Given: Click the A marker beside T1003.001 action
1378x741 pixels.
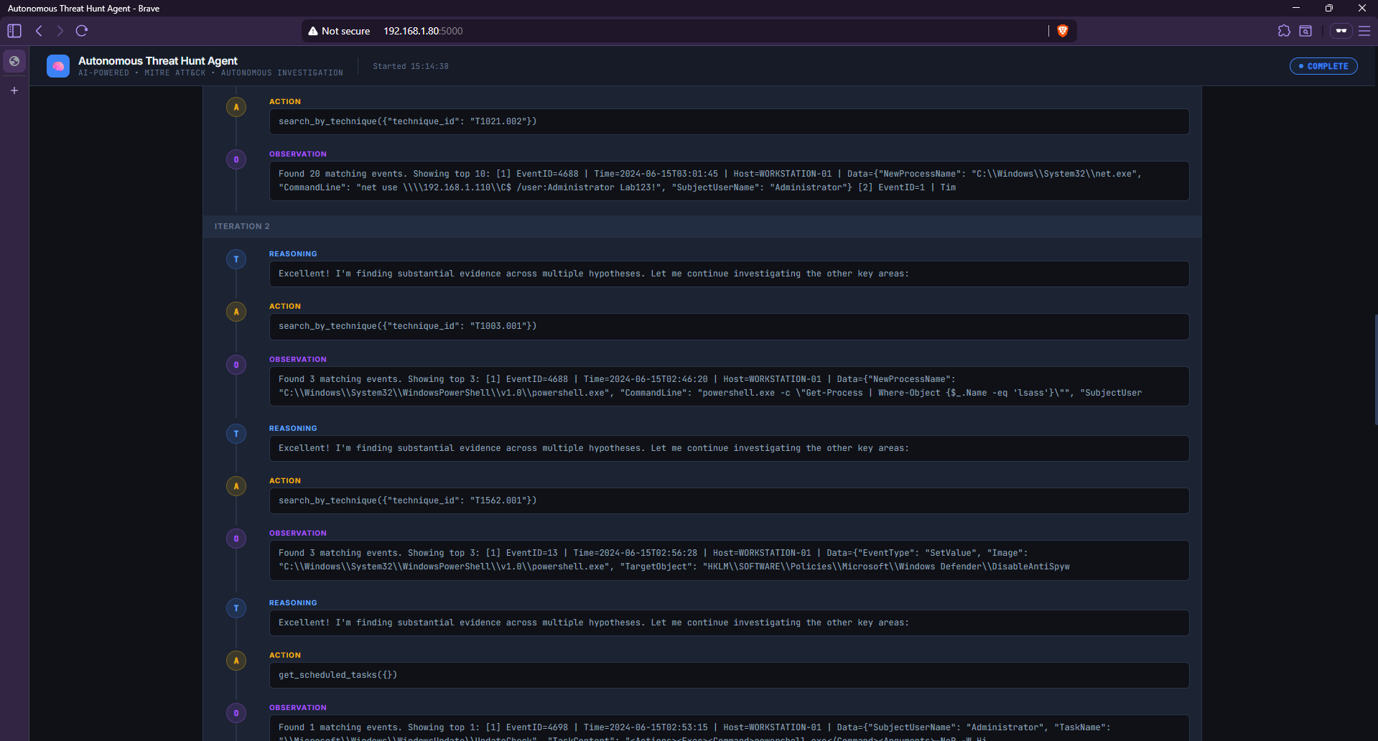Looking at the screenshot, I should tap(236, 312).
